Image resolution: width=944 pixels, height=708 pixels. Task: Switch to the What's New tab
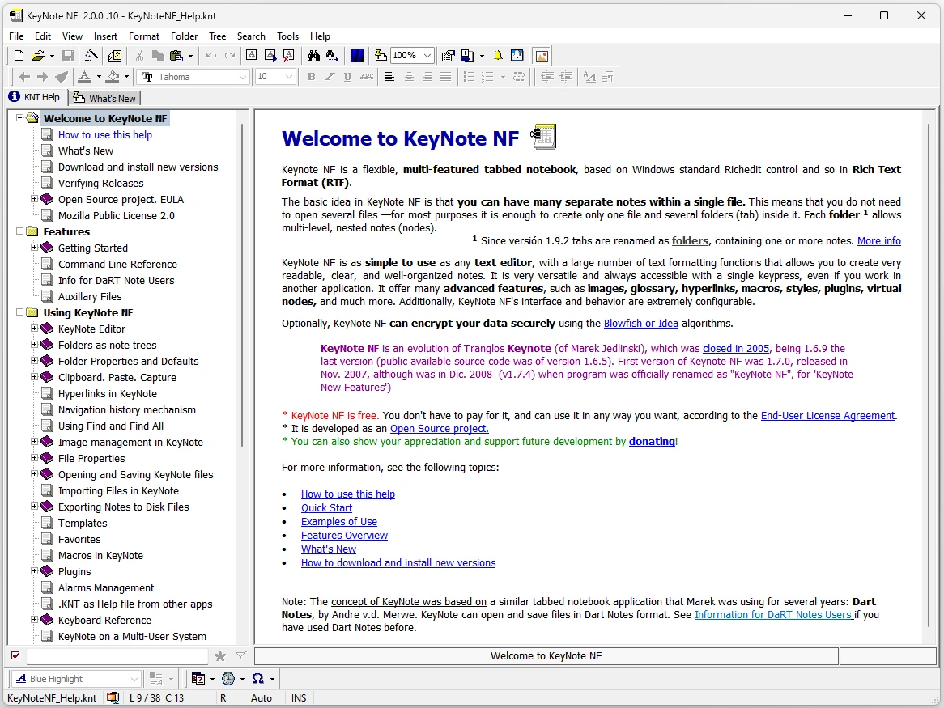(104, 98)
